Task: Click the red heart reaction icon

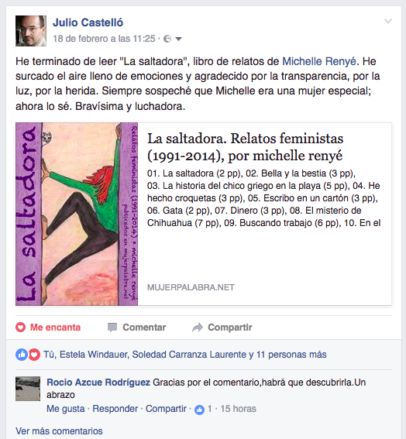Action: coord(34,355)
